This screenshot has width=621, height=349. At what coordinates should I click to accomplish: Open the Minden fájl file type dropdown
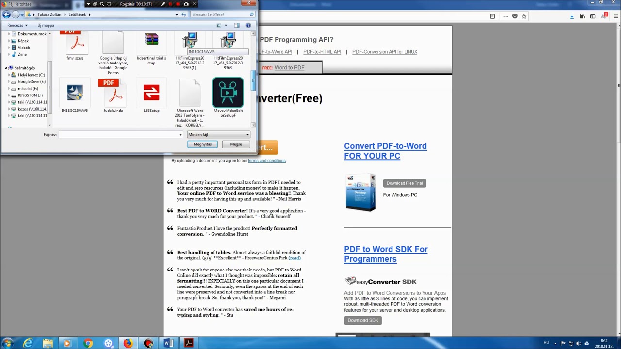218,134
